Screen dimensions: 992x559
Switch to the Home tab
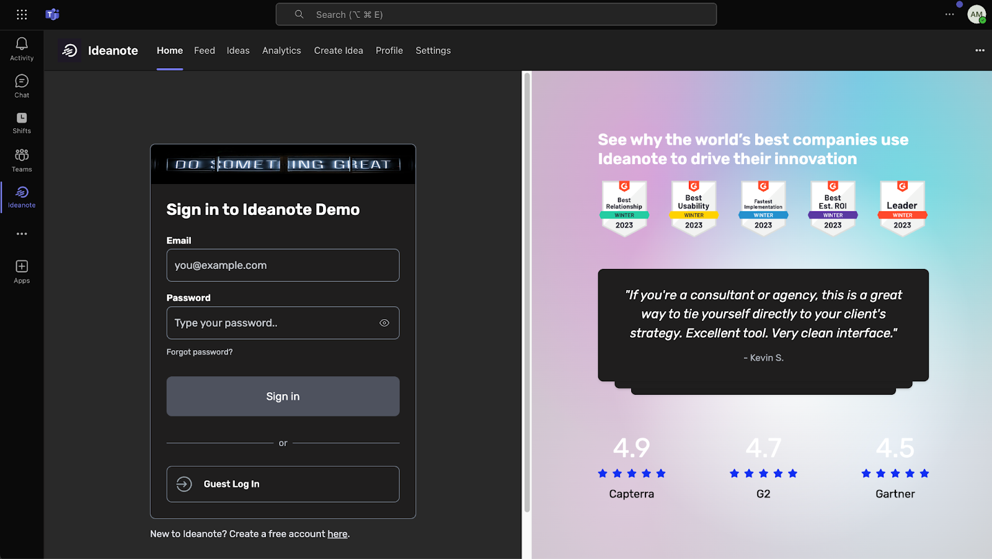tap(170, 51)
